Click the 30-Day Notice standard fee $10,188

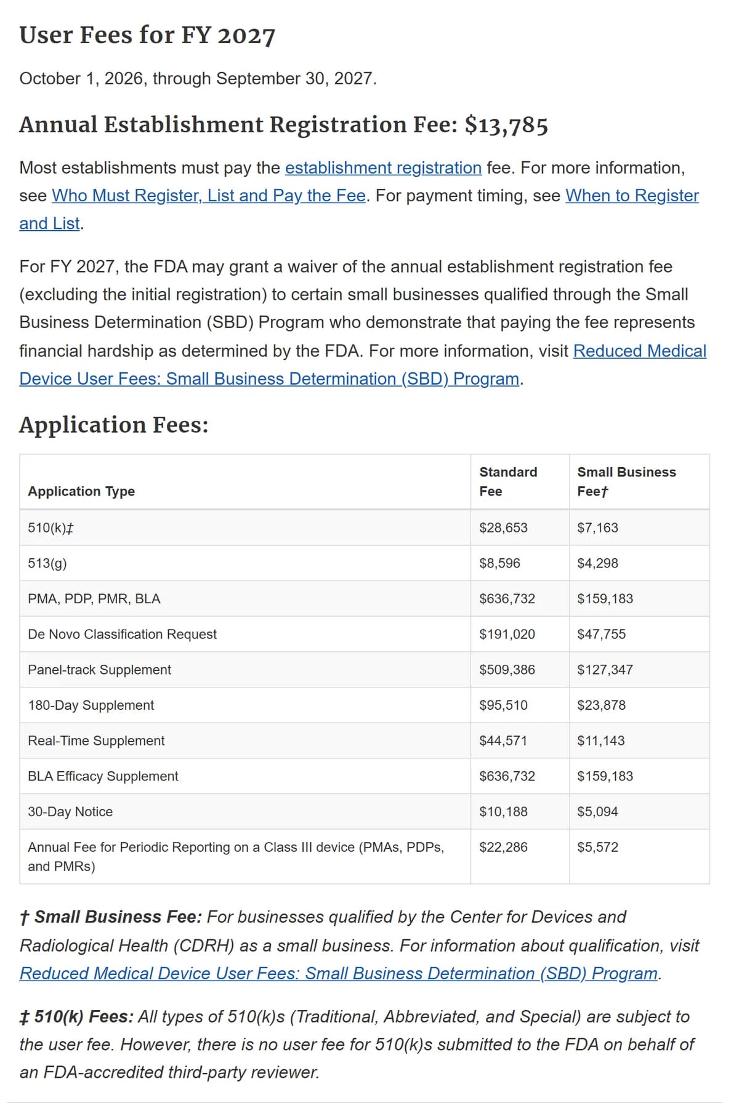coord(504,812)
